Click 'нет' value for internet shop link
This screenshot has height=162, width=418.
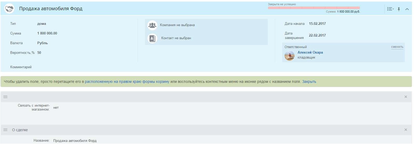56,108
